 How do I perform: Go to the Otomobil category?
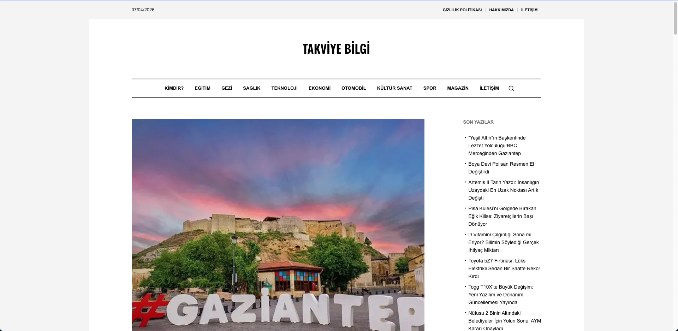pos(353,88)
